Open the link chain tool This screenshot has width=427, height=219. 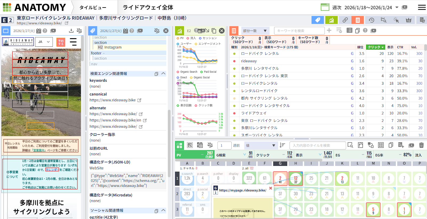pos(345,20)
